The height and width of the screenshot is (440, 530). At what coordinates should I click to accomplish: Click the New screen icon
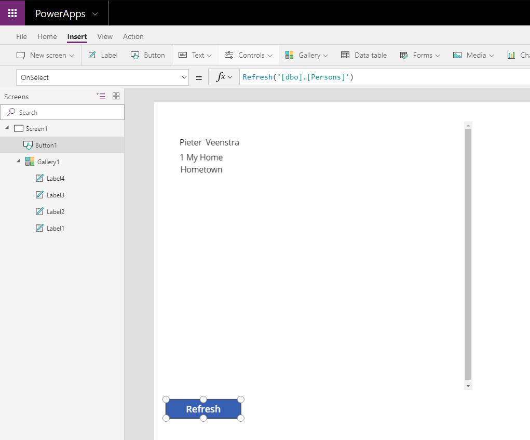(x=21, y=56)
